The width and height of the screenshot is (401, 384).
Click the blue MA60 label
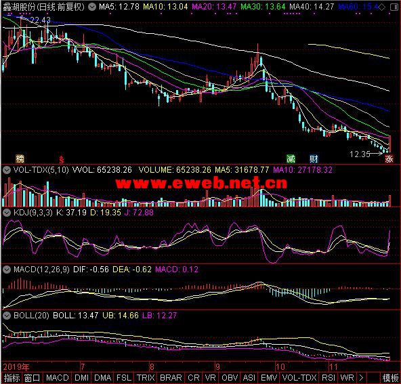click(x=358, y=7)
